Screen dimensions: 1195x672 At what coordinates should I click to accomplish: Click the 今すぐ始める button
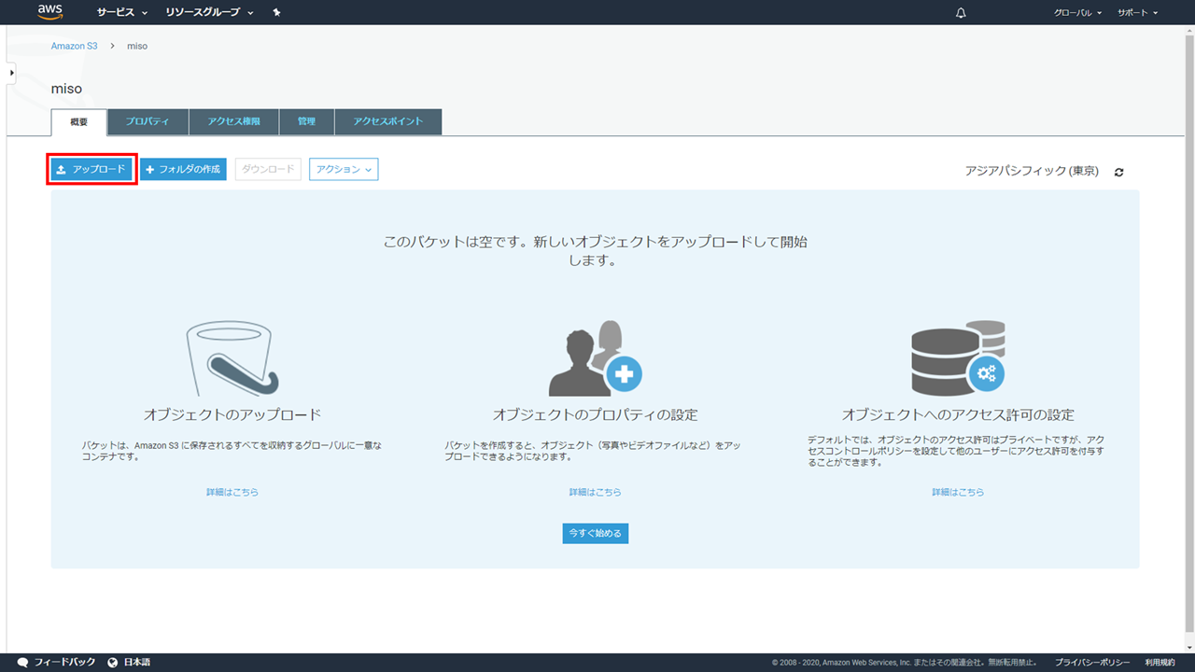pos(596,533)
